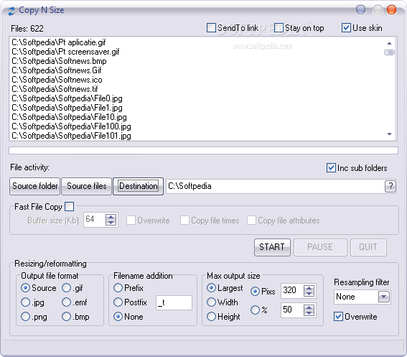The width and height of the screenshot is (407, 357).
Task: Select Postfix filename addition
Action: (118, 302)
